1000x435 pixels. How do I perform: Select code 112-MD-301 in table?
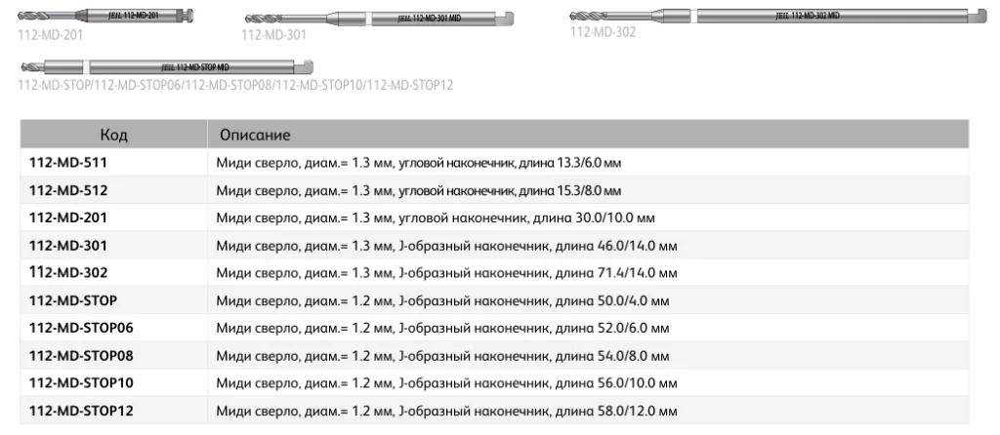coord(68,245)
